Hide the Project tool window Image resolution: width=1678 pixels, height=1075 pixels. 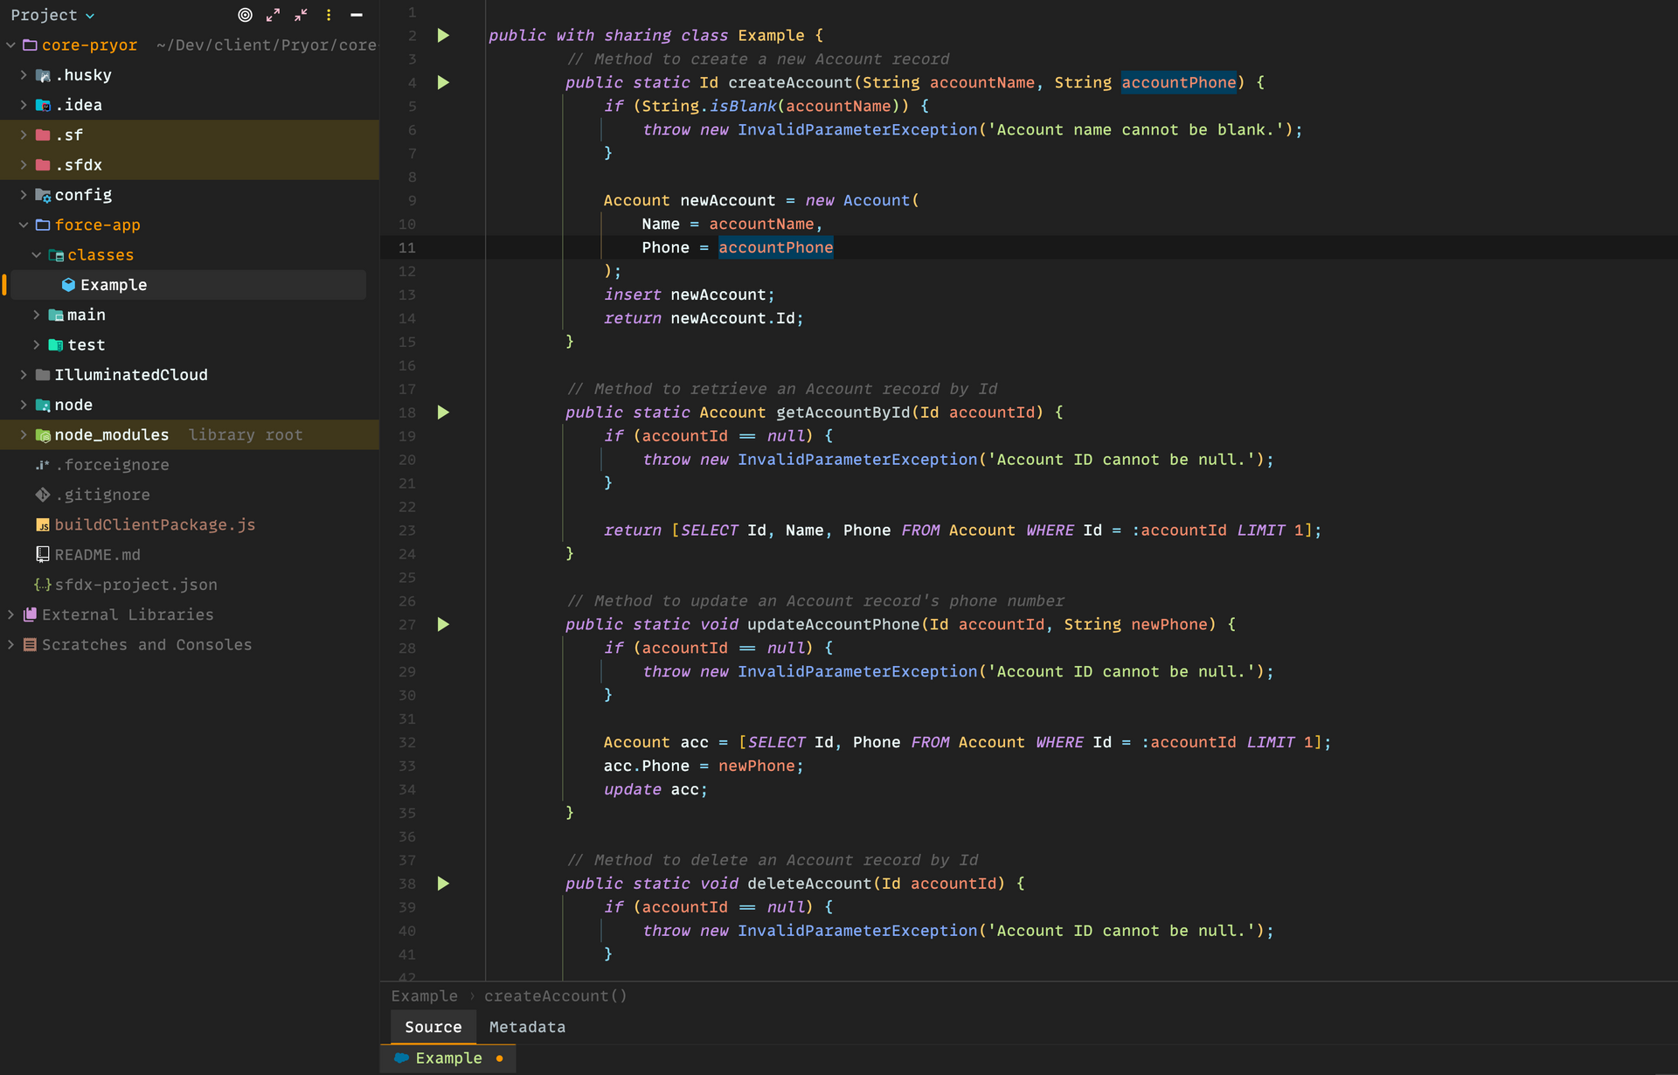pyautogui.click(x=356, y=15)
